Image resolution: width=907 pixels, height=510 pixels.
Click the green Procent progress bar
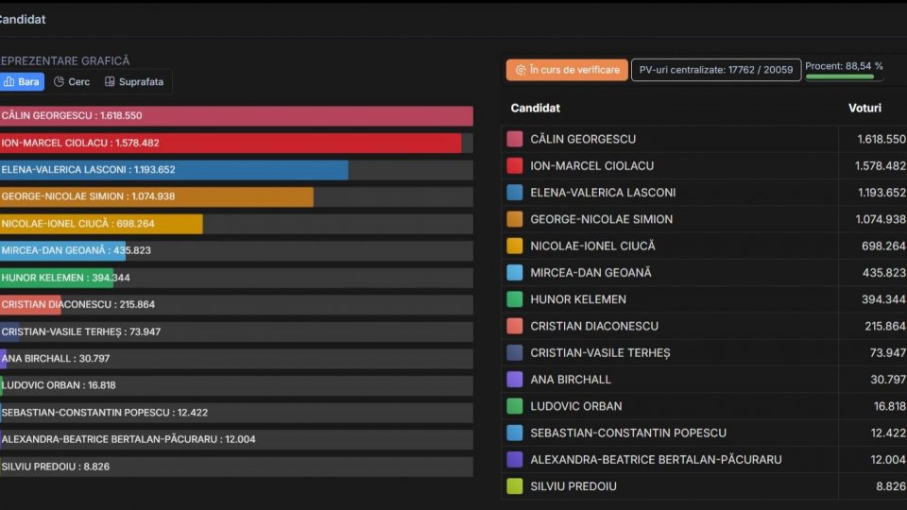tap(839, 76)
